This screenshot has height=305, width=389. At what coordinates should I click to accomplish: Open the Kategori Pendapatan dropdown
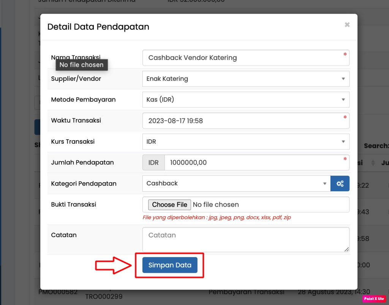coord(236,184)
